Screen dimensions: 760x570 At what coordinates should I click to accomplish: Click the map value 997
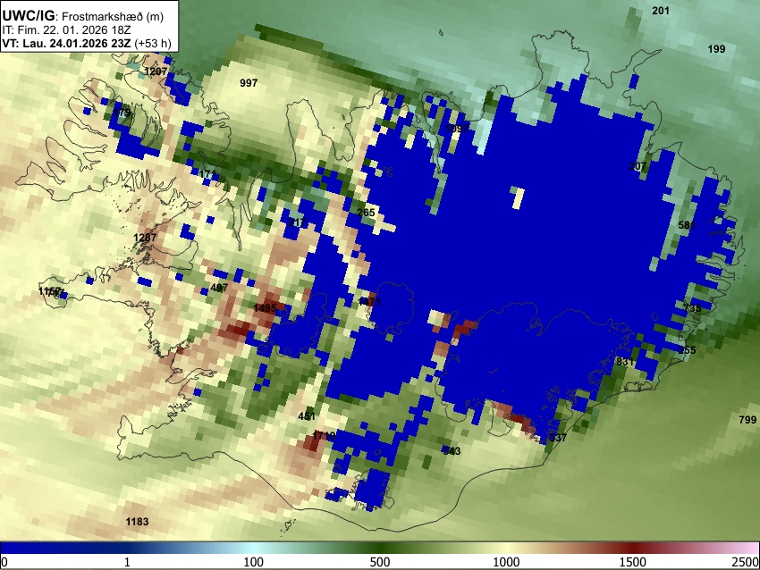point(249,83)
